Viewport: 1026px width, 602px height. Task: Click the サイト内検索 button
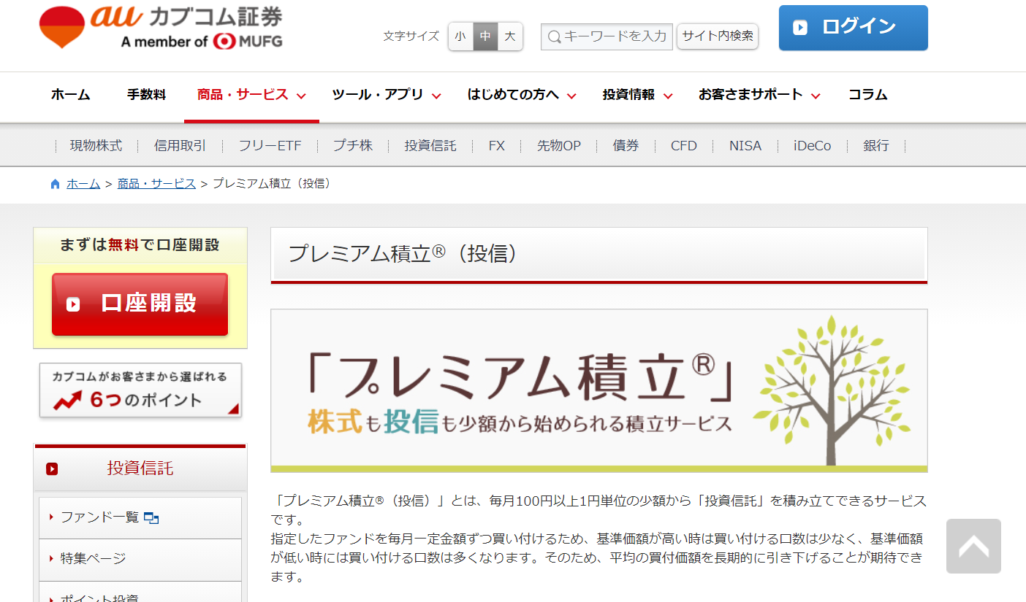point(718,36)
